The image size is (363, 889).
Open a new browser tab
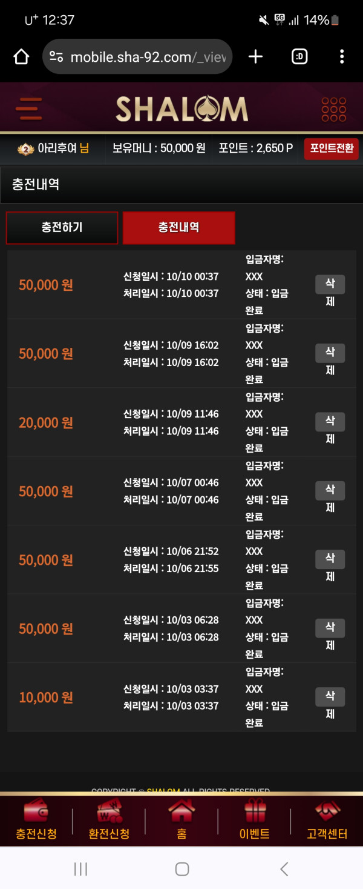pyautogui.click(x=256, y=57)
